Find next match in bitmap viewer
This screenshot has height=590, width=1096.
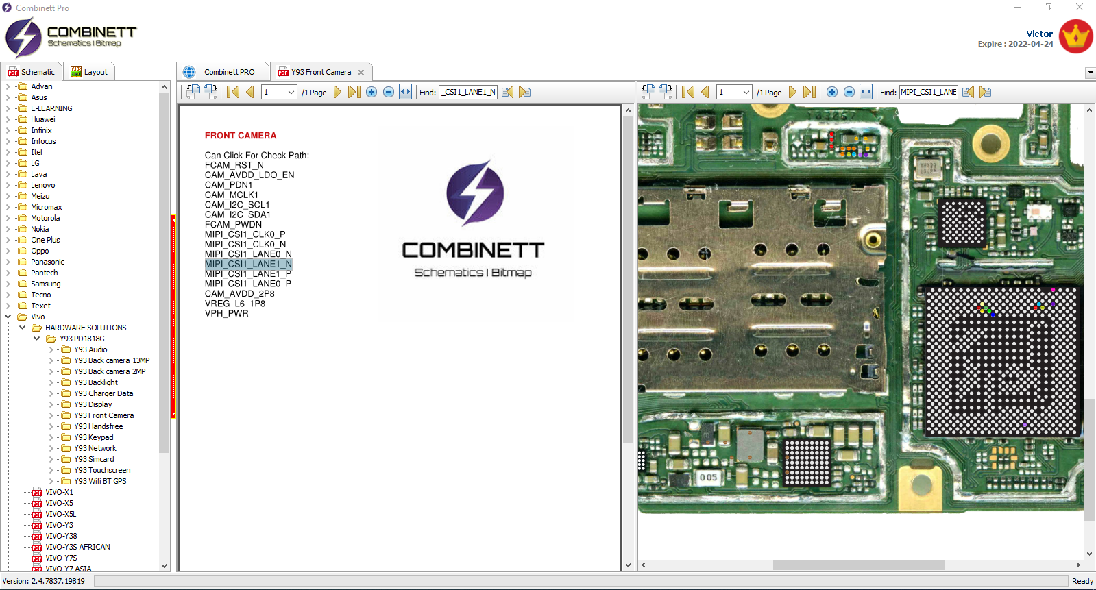click(986, 92)
